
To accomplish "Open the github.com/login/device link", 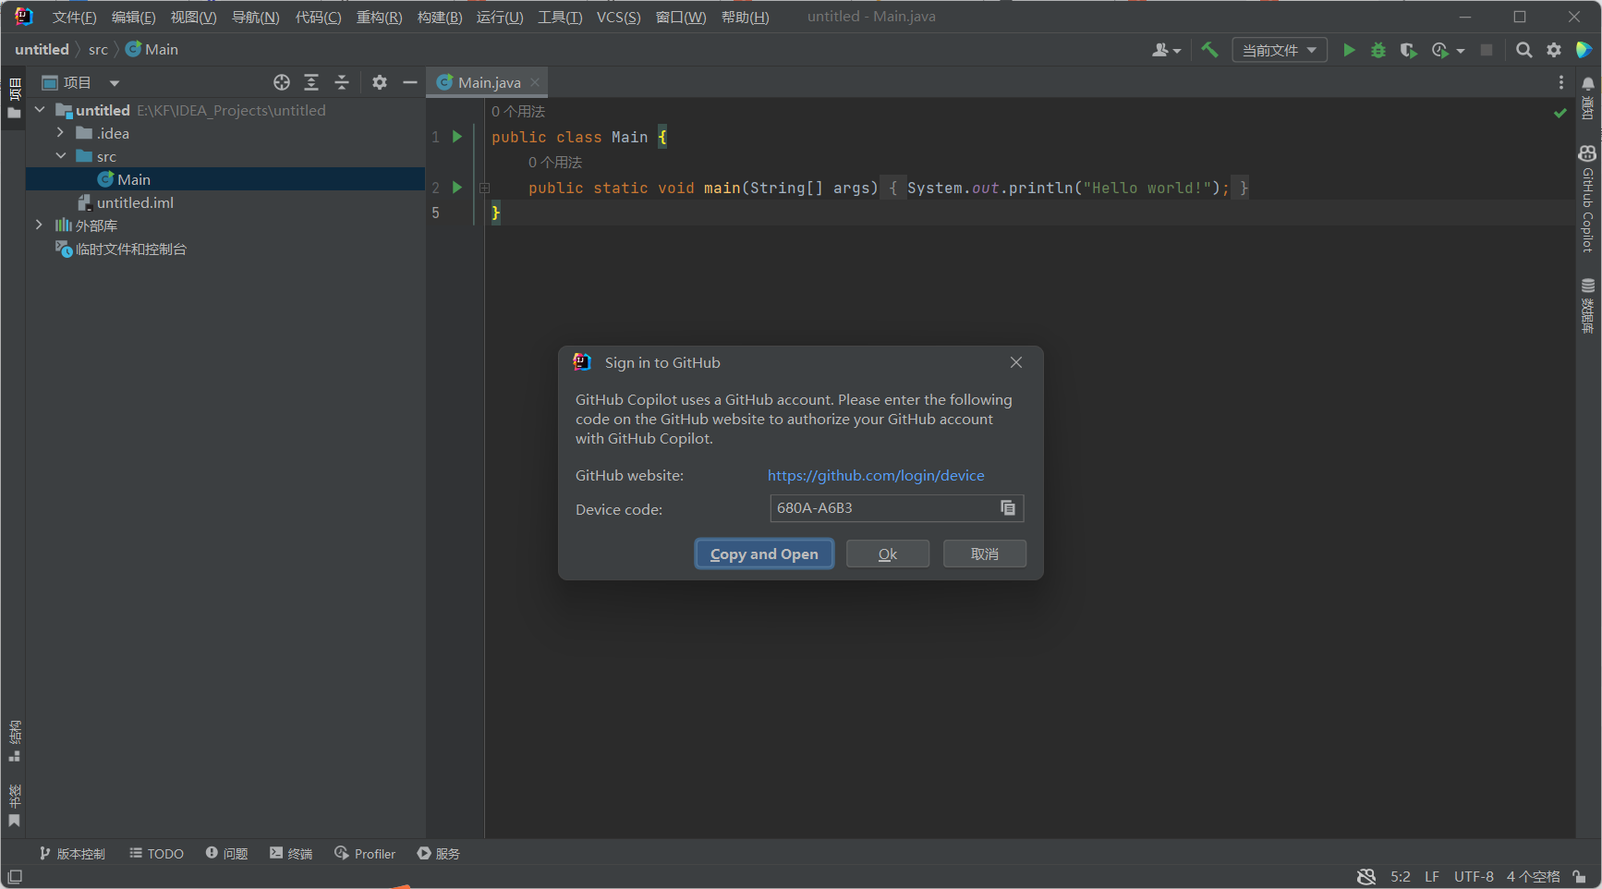I will click(x=876, y=475).
